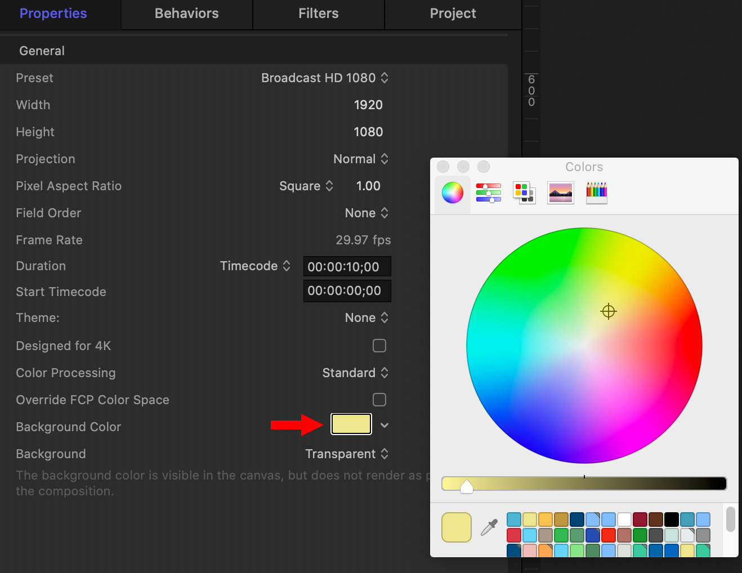Open Pixel Aspect Ratio Square dropdown
The image size is (742, 573).
tap(306, 186)
